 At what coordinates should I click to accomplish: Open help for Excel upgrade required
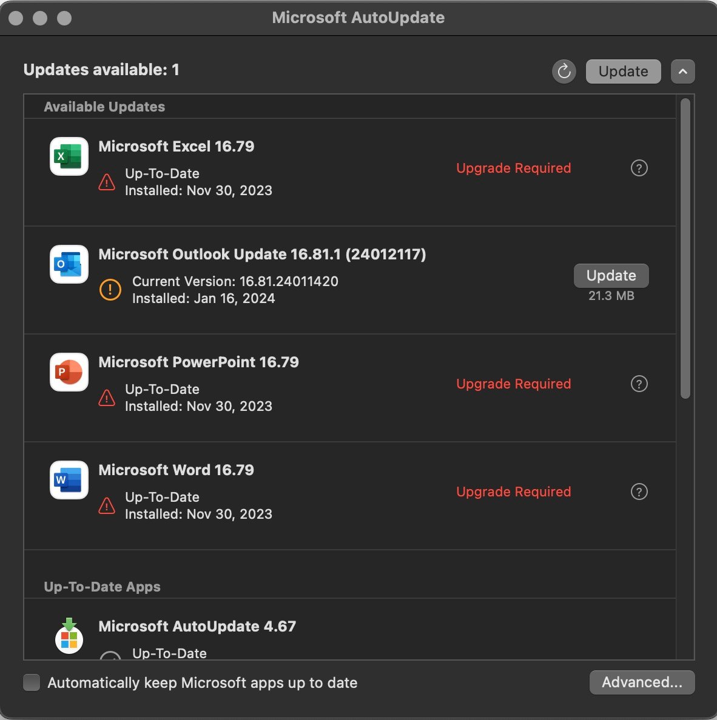639,168
